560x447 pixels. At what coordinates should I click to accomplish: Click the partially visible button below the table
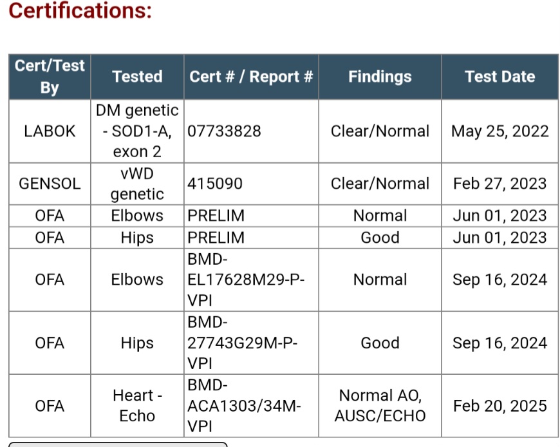click(118, 444)
